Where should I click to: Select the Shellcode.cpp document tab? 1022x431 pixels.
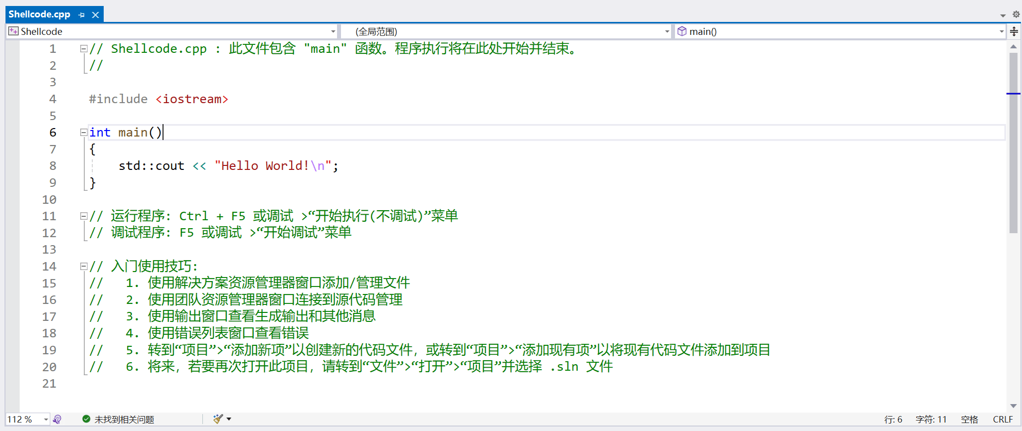[x=39, y=14]
